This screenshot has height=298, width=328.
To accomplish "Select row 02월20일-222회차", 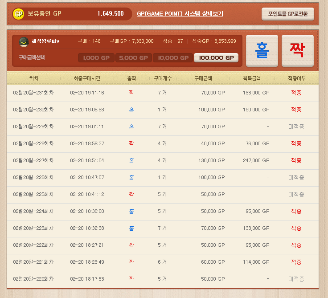I will pos(163,245).
